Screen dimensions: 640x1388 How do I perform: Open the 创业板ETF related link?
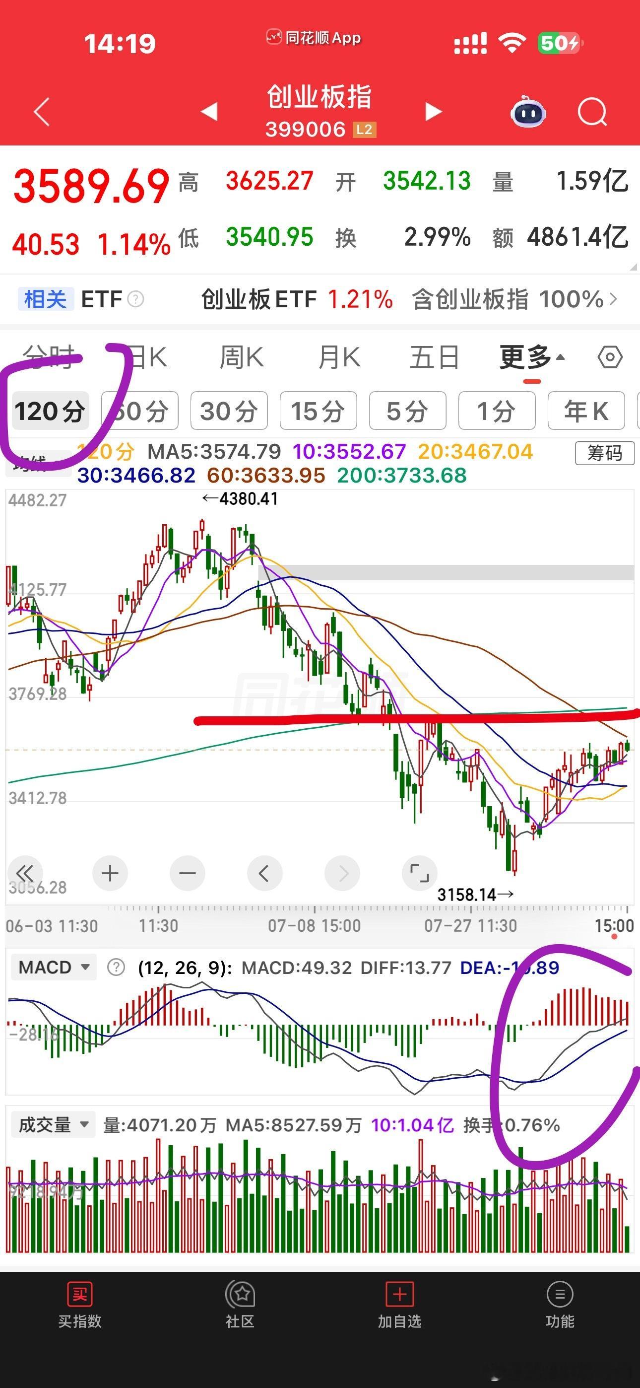(297, 299)
